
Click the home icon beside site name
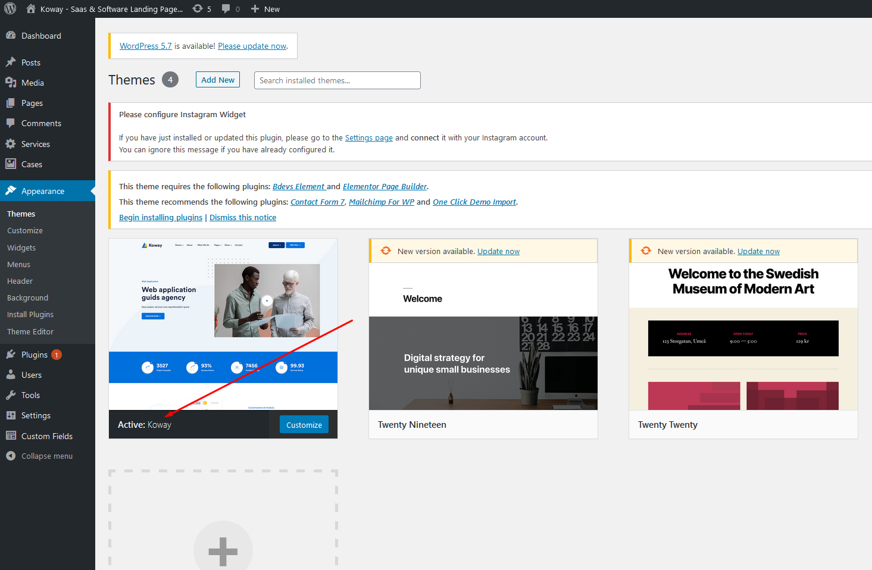click(x=31, y=9)
